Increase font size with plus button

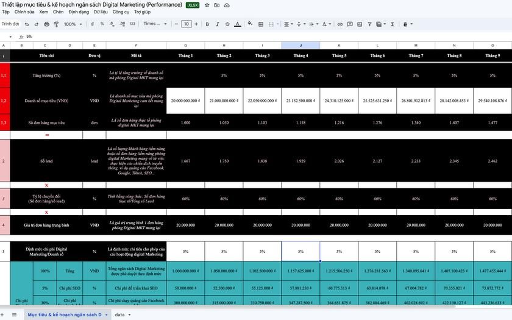(x=196, y=24)
